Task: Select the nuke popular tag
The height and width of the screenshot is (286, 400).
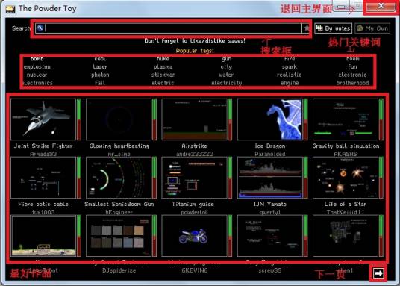Action: click(163, 59)
